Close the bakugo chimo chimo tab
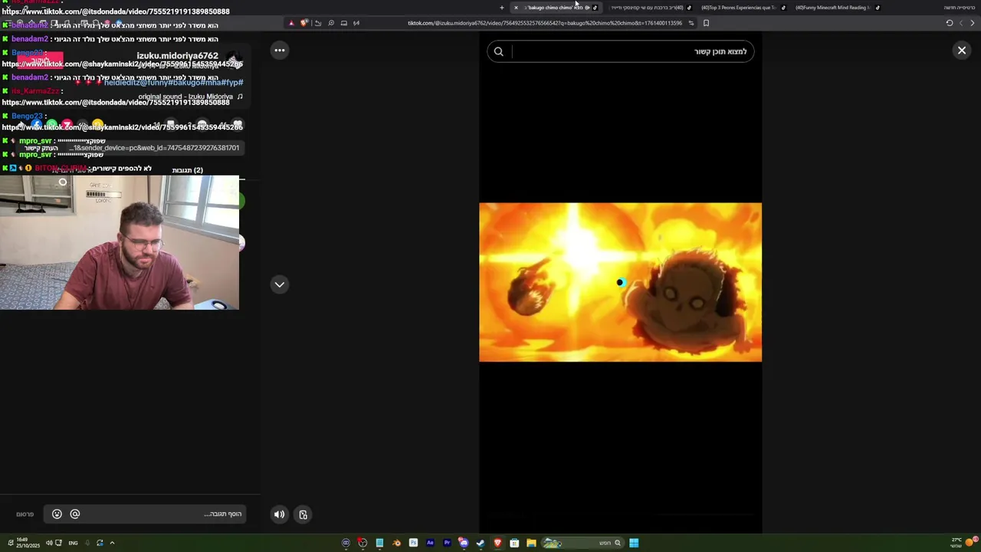The image size is (981, 552). 516,8
